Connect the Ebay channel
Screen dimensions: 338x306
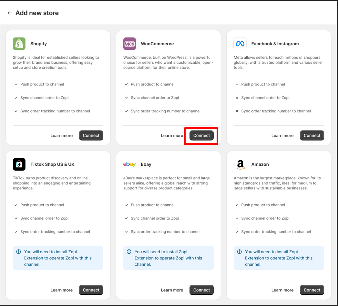pyautogui.click(x=201, y=290)
